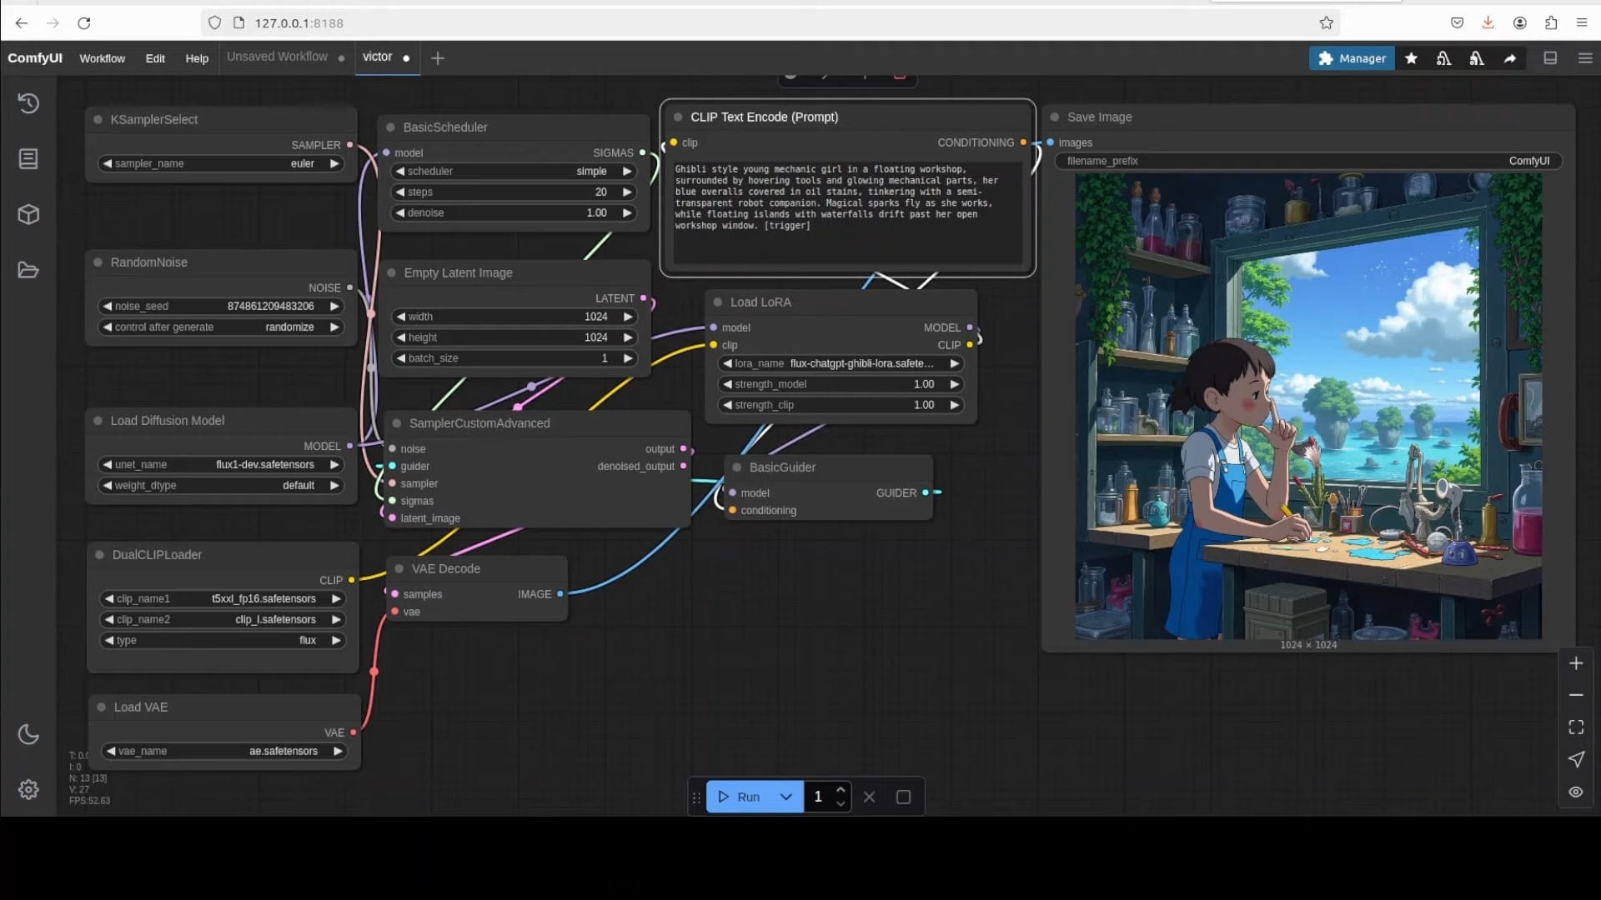
Task: Open Run options dropdown chevron
Action: click(785, 797)
